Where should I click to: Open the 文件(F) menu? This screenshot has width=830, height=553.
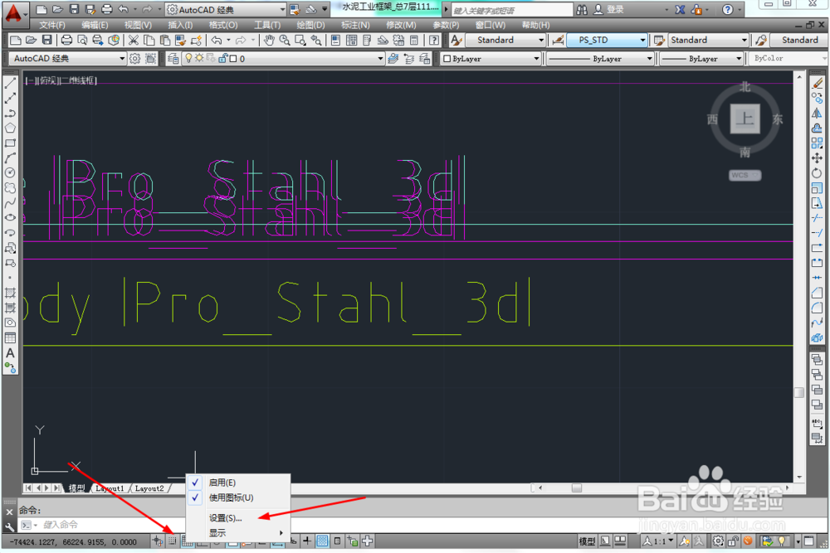pyautogui.click(x=51, y=25)
